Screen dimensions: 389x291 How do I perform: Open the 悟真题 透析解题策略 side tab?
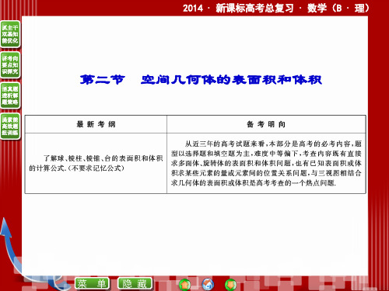click(x=10, y=95)
